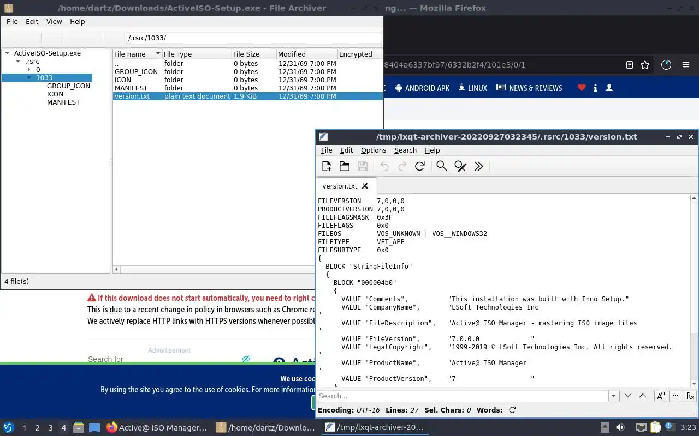
Task: Open the Search menu in the text editor
Action: 405,150
